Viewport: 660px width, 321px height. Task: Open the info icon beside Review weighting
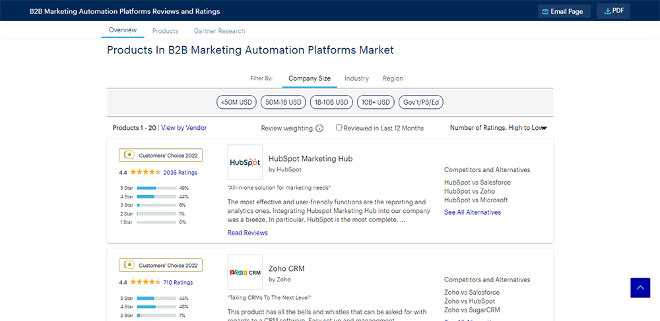tap(319, 128)
